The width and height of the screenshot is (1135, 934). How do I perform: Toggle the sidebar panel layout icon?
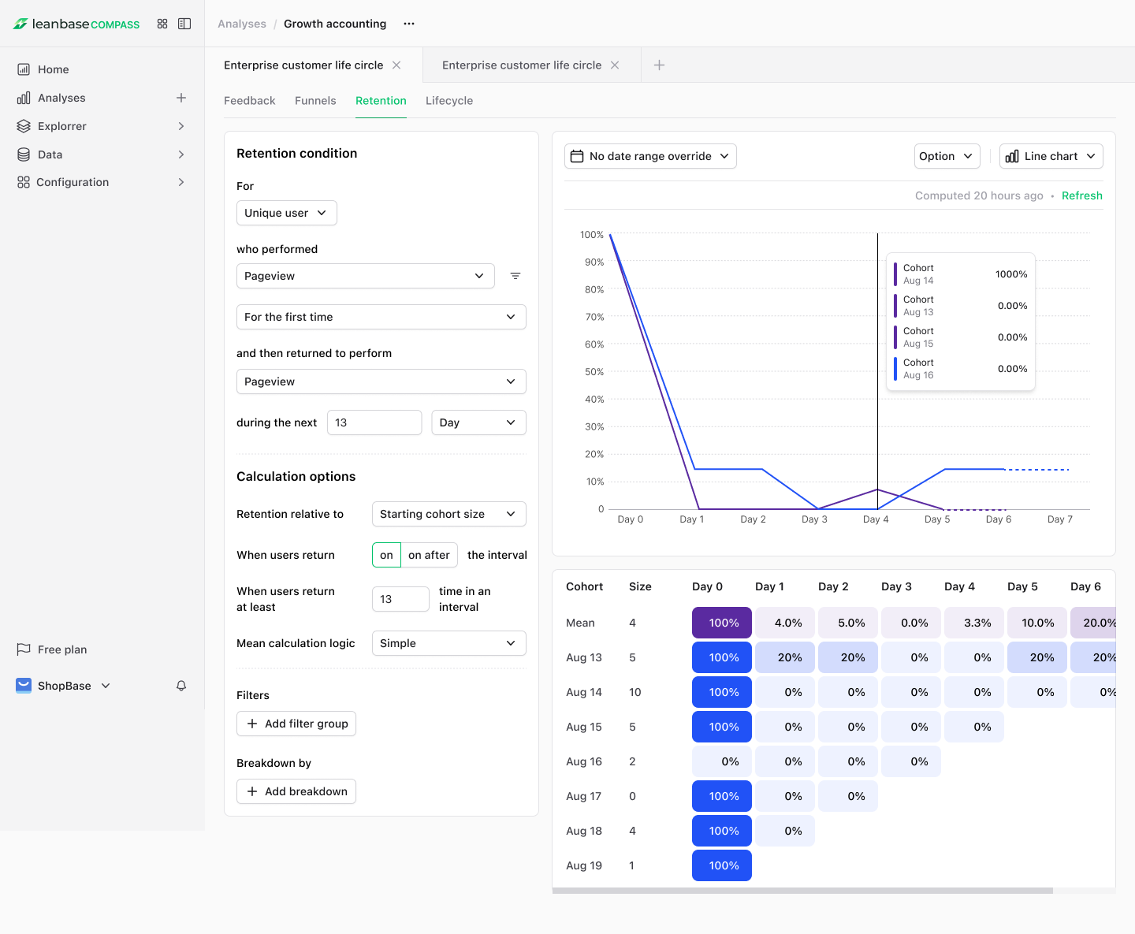(x=184, y=24)
